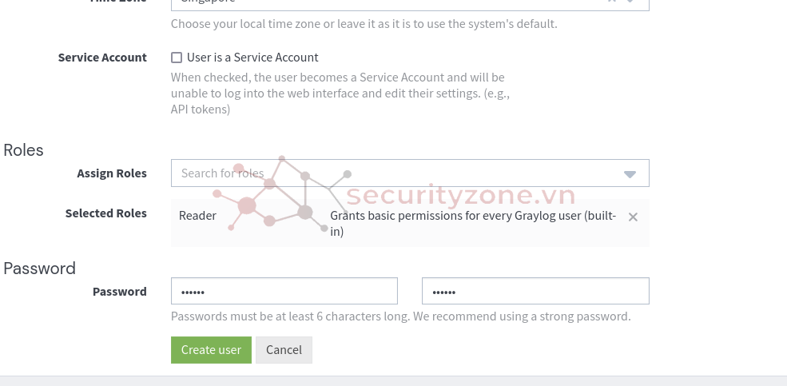Click the 'User is a Service Account' label text
The image size is (787, 386).
[252, 58]
